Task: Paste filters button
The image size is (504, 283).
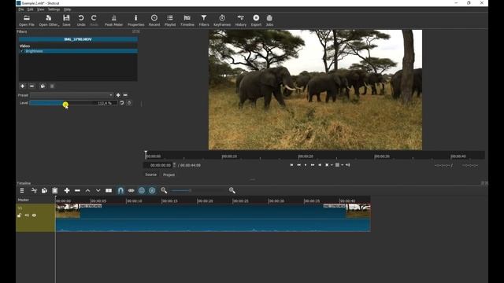Action: [52, 86]
